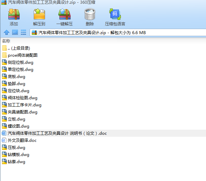Switch to large icon view mode
Viewport: 206px width, 181px height.
(15, 32)
